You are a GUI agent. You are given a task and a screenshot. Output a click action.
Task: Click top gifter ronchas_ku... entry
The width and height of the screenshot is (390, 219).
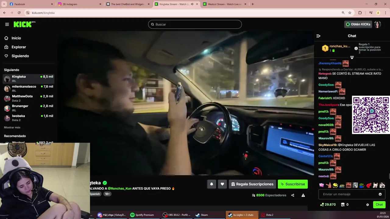(x=336, y=48)
